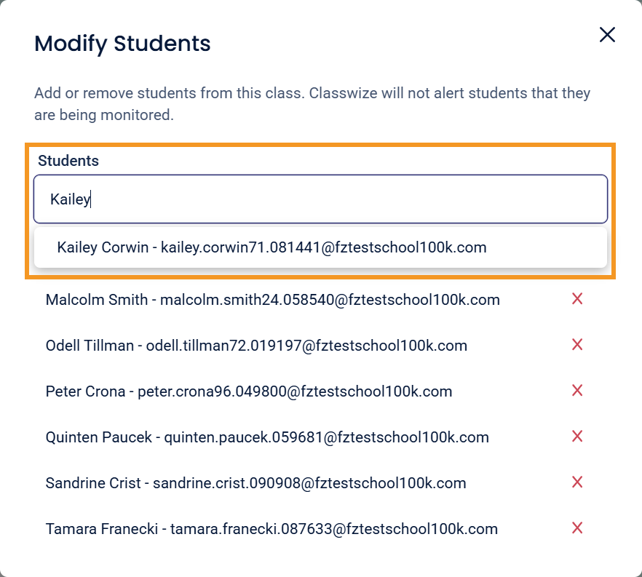Click the Modify Students heading

click(122, 44)
